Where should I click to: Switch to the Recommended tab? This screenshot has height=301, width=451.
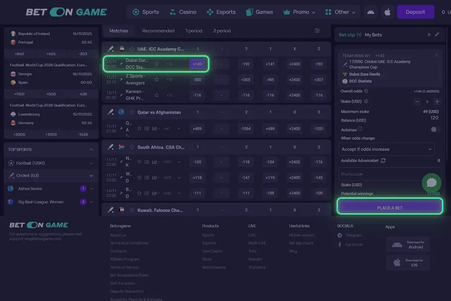(x=158, y=31)
